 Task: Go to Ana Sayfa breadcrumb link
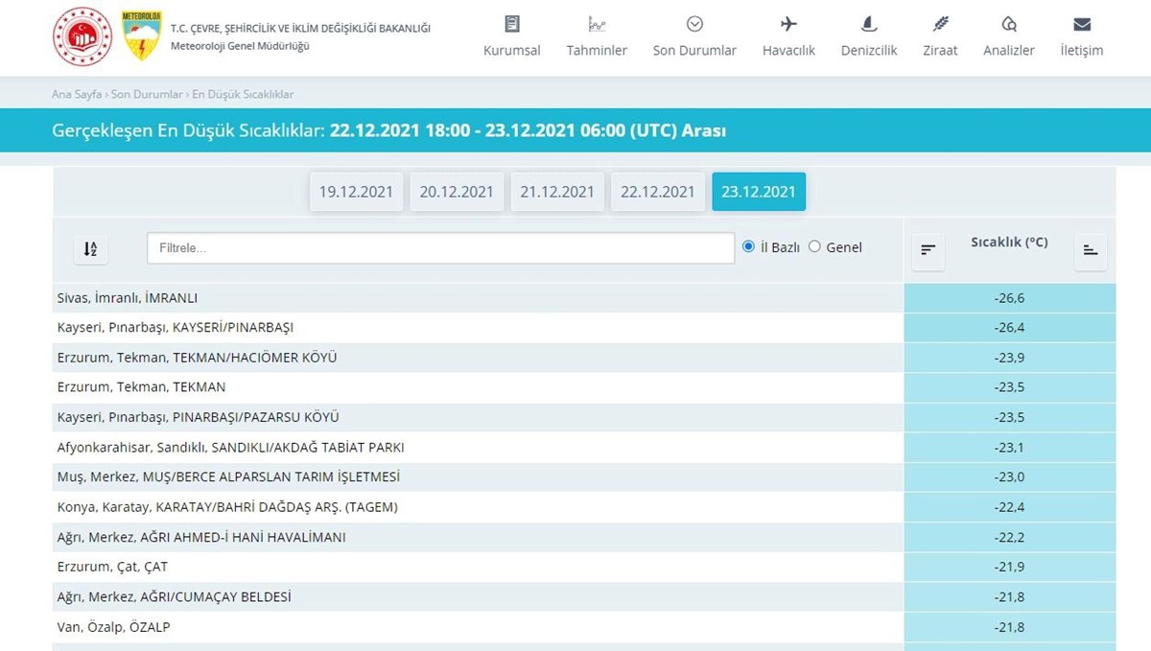coord(77,94)
